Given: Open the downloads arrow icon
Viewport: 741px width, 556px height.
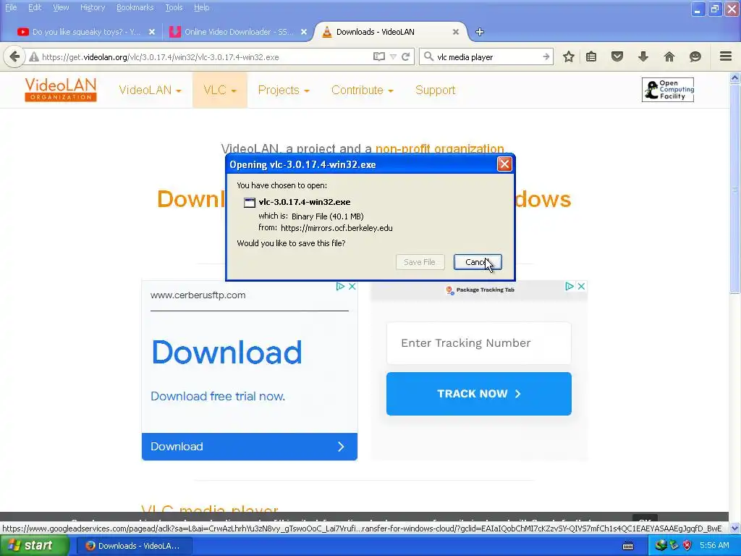Looking at the screenshot, I should click(643, 56).
